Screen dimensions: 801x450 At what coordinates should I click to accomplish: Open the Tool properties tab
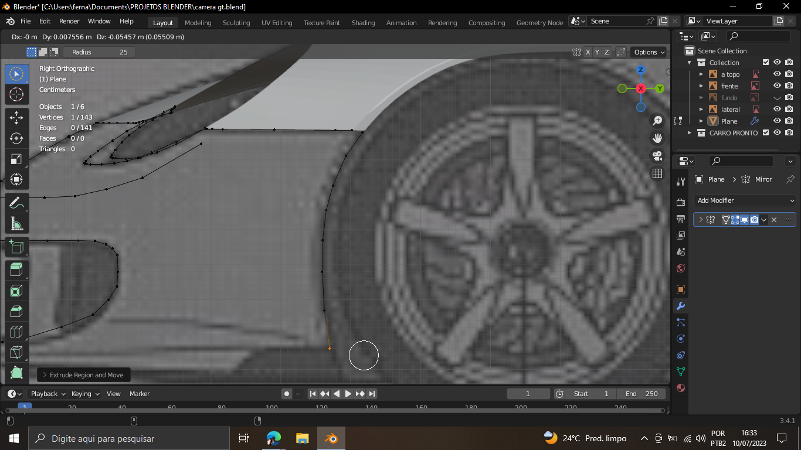[681, 182]
